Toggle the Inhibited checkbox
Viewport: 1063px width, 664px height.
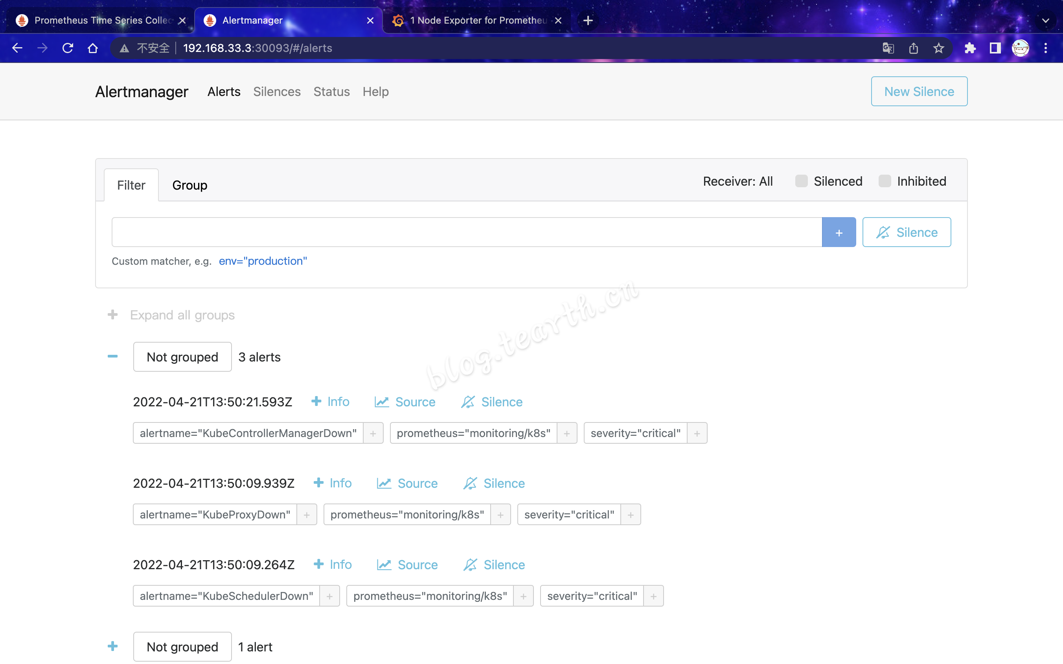(885, 181)
